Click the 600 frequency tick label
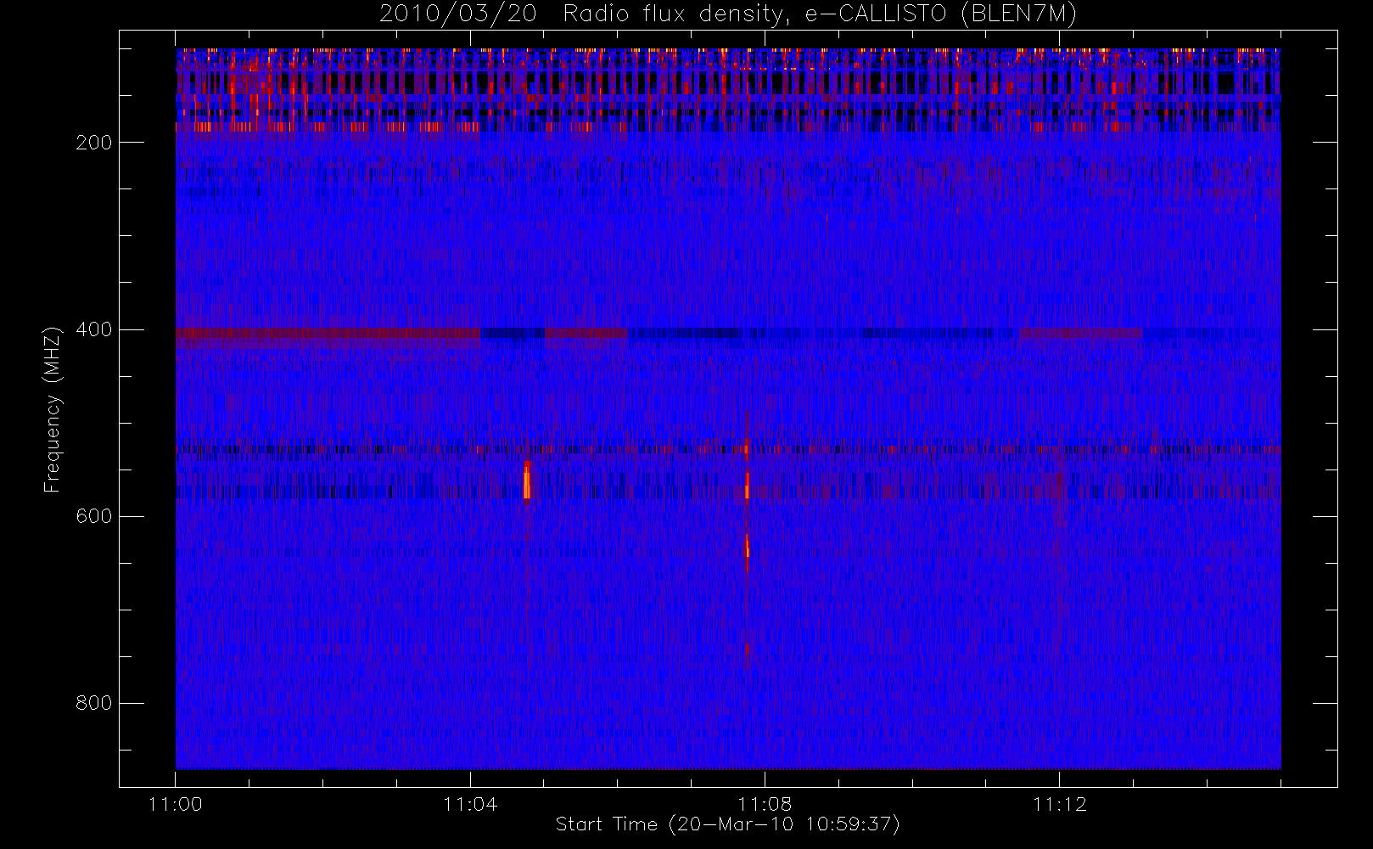The height and width of the screenshot is (849, 1373). click(x=94, y=516)
